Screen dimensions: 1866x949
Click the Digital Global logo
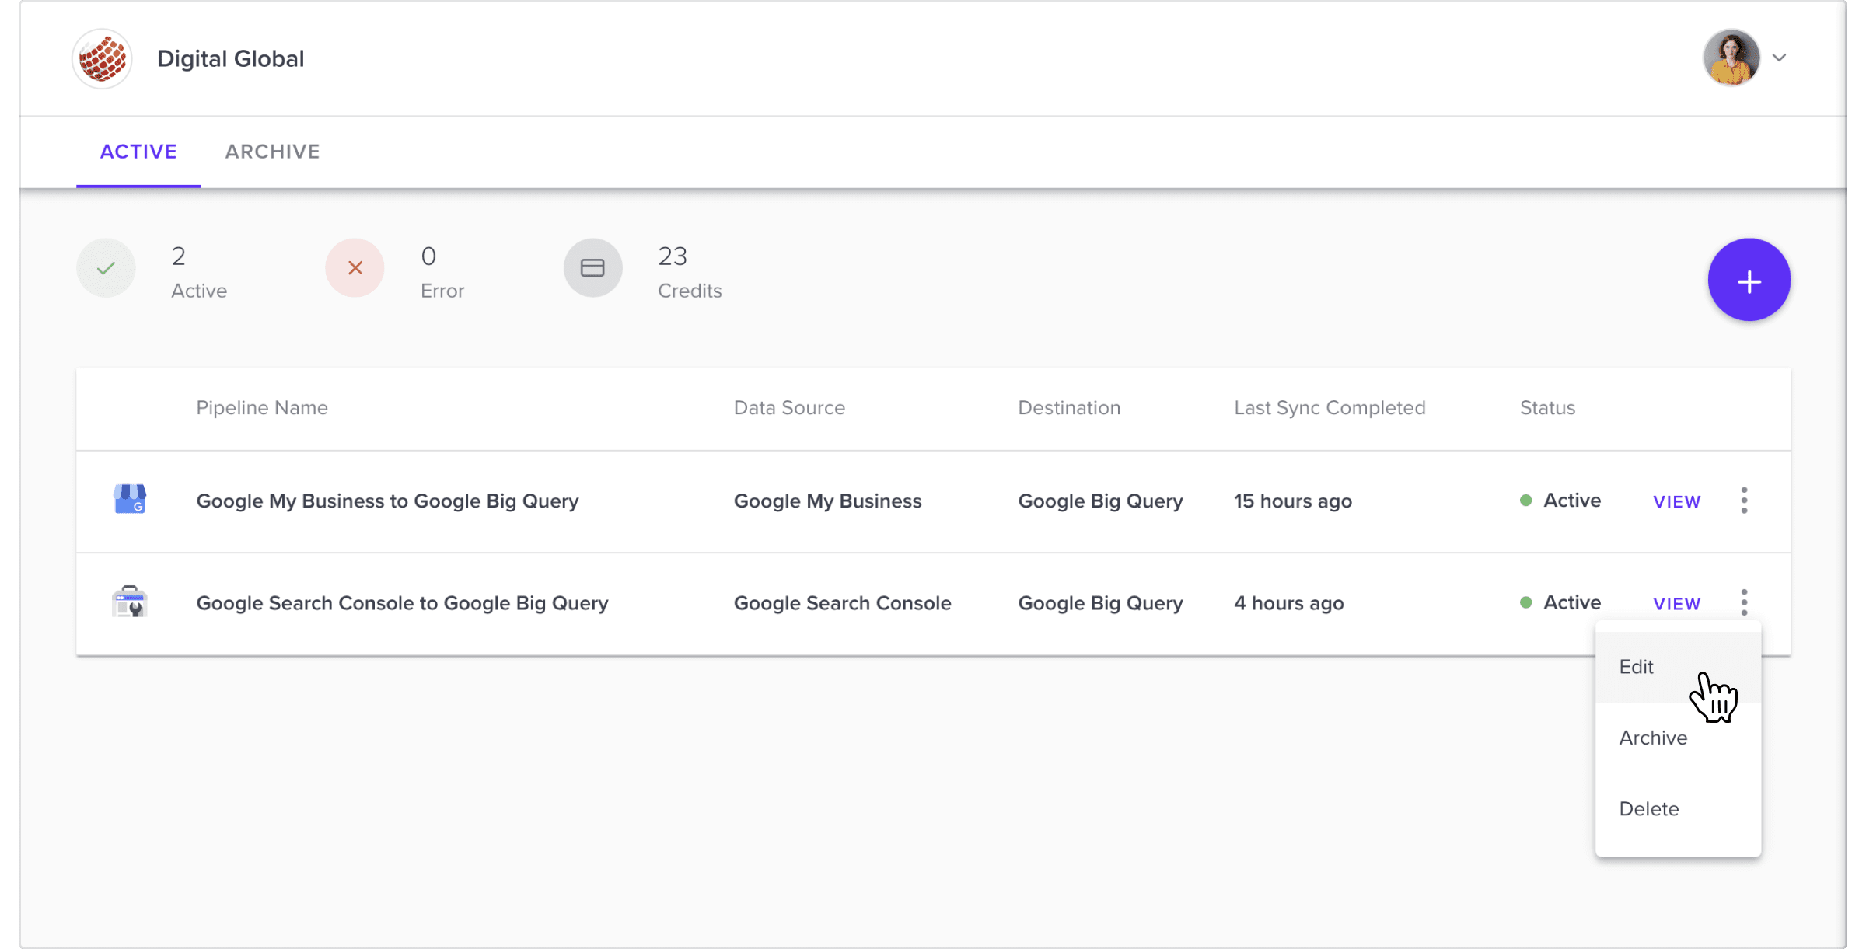click(102, 58)
